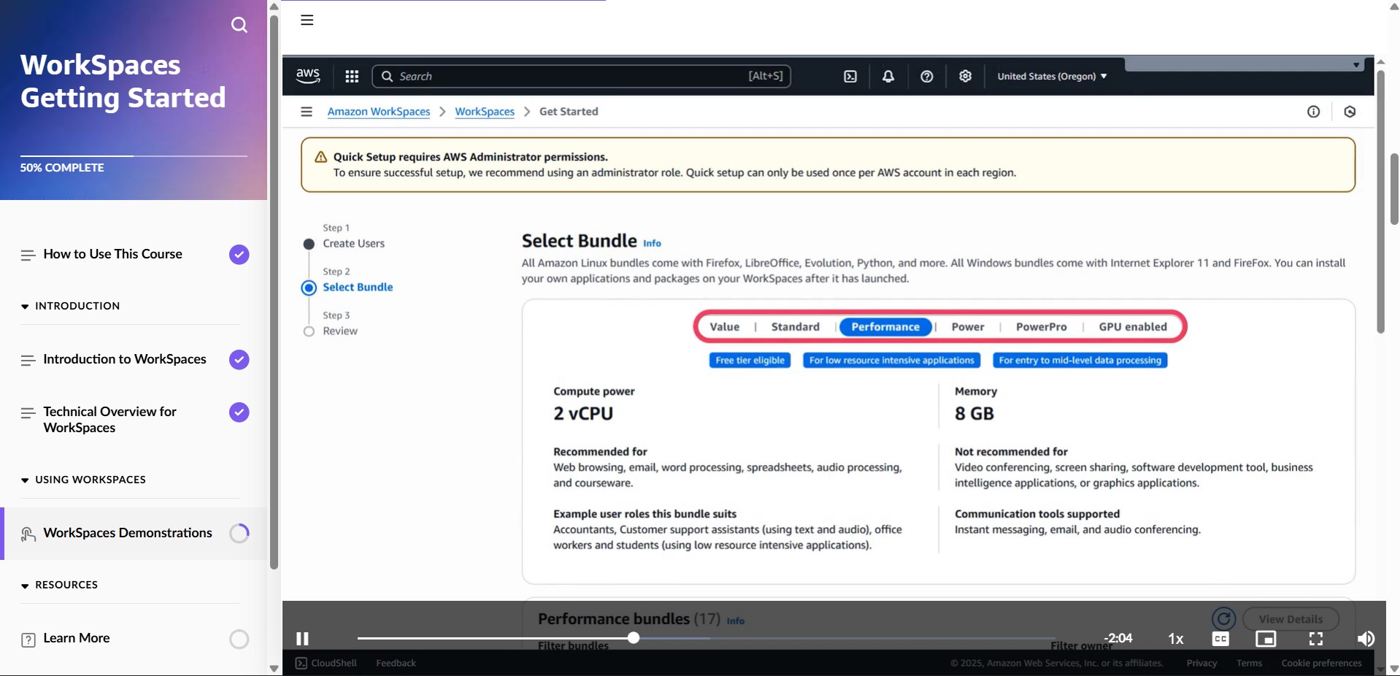
Task: Collapse the INTRODUCTION section in the sidebar
Action: click(x=24, y=306)
